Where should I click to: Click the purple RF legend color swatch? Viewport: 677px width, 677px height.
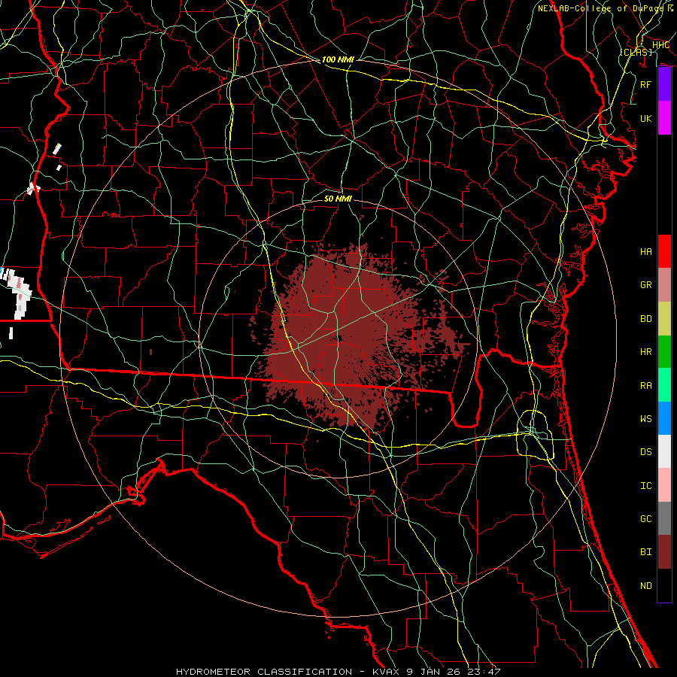click(664, 84)
